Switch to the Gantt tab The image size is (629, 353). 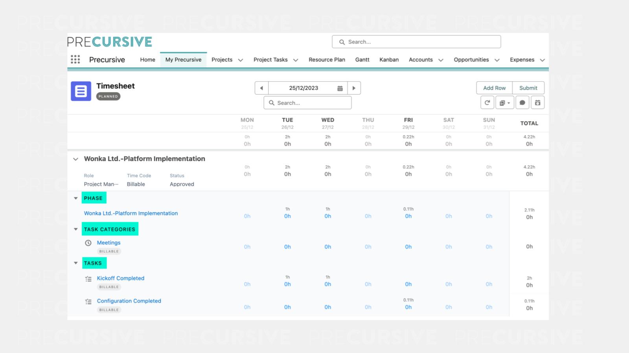tap(362, 60)
